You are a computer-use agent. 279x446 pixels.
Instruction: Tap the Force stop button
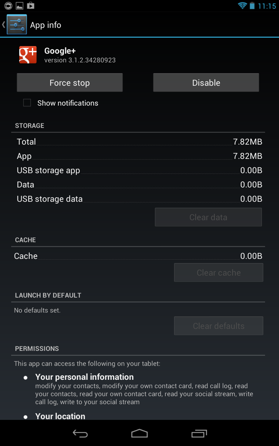tap(70, 83)
